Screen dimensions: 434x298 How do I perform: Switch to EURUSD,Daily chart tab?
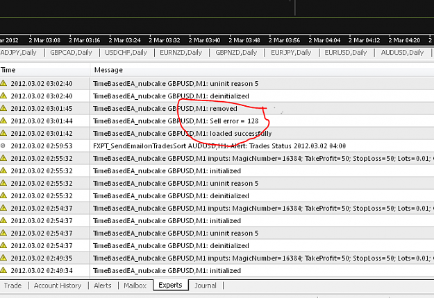point(346,53)
